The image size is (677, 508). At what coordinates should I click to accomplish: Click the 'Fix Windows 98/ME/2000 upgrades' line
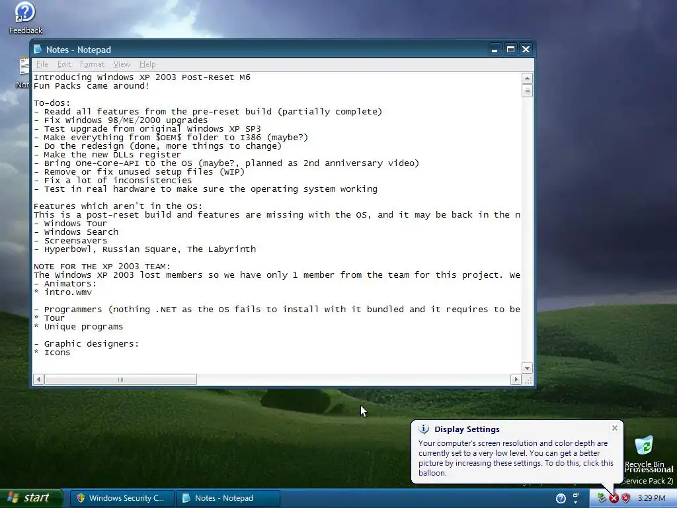(121, 120)
